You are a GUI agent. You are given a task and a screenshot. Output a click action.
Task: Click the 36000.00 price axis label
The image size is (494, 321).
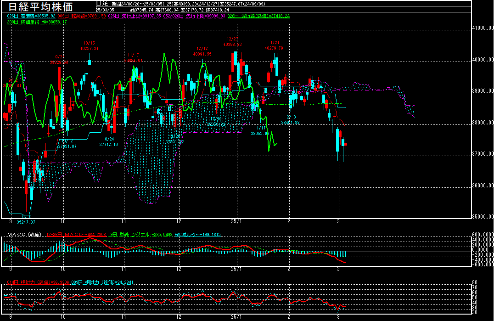483,185
